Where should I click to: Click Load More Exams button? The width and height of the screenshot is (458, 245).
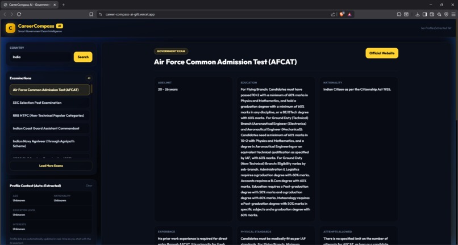click(x=51, y=166)
